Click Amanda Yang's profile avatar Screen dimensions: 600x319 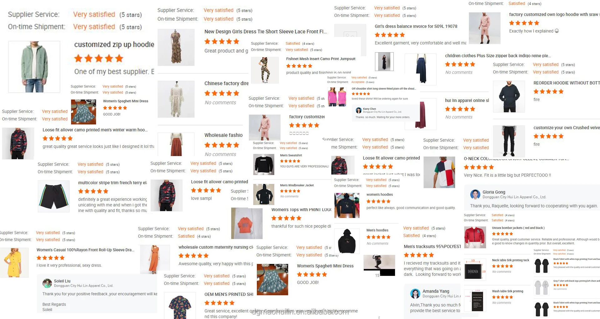[x=415, y=294]
